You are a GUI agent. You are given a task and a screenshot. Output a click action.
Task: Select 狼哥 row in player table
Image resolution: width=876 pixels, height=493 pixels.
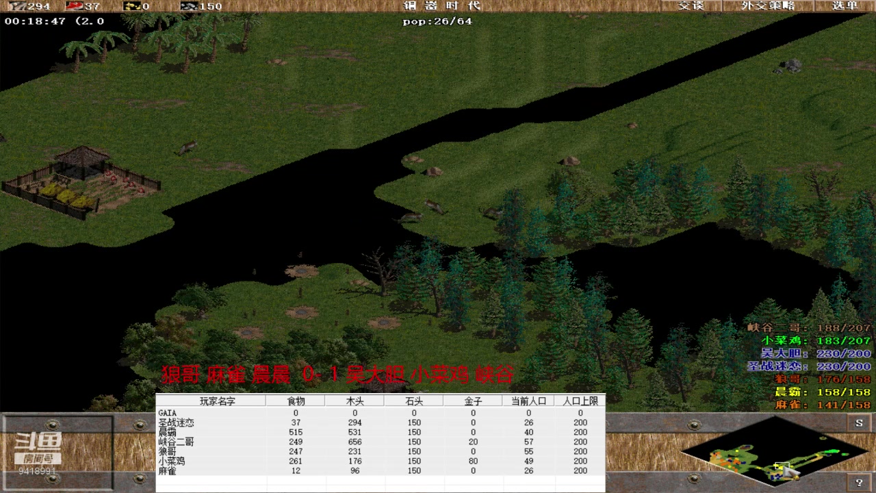tap(381, 451)
